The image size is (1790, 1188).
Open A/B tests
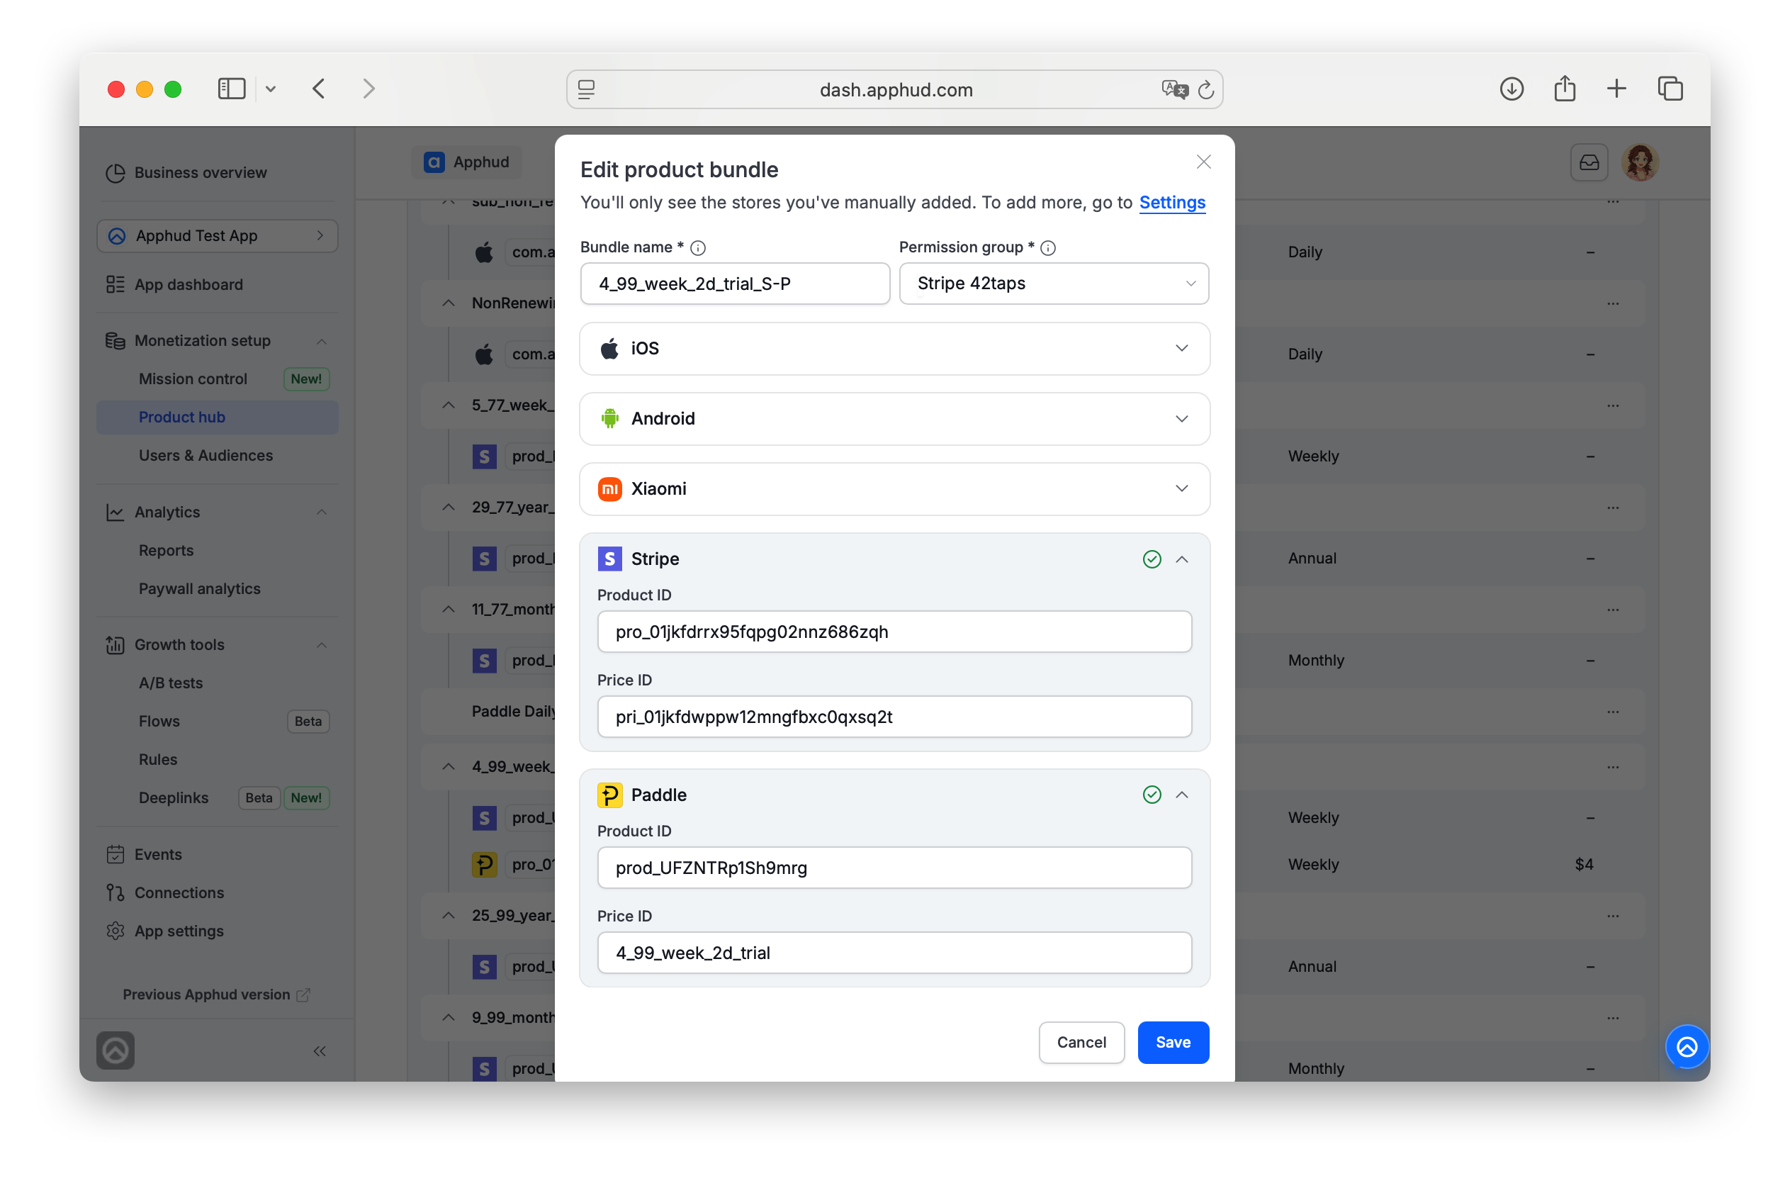point(171,683)
